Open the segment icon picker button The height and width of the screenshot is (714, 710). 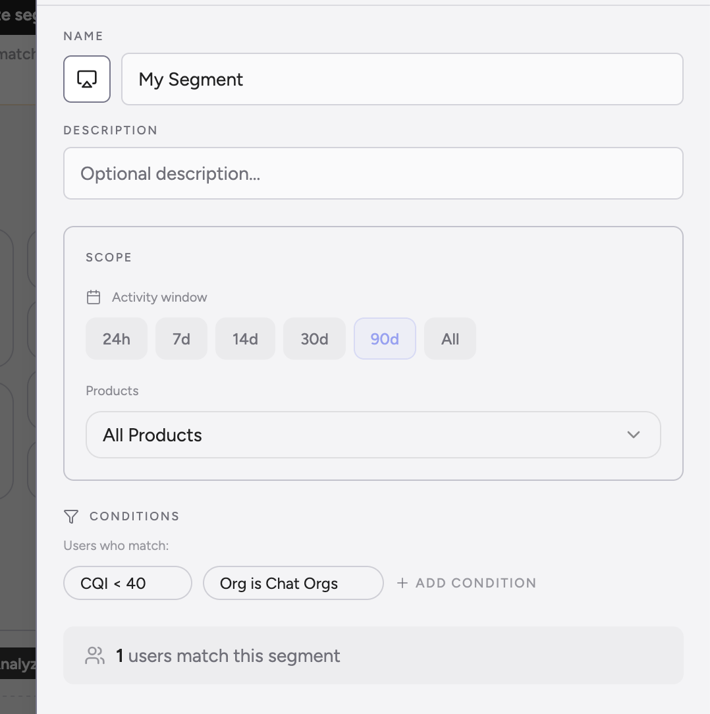pos(86,79)
